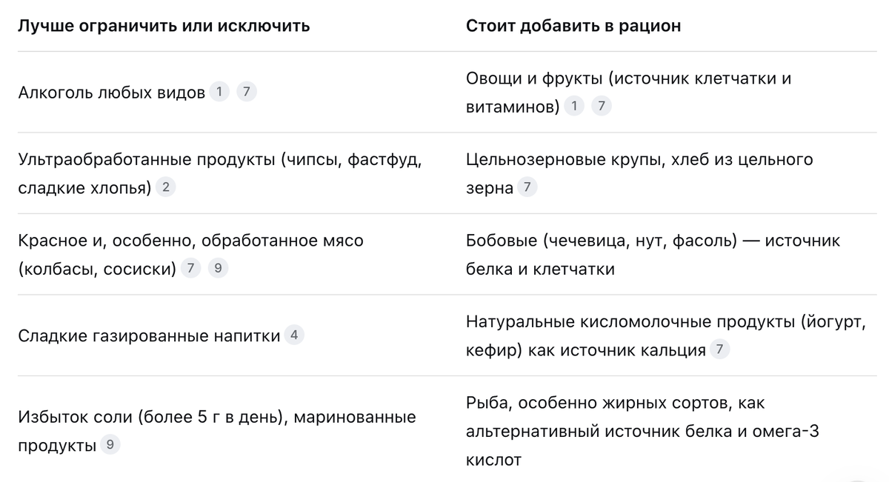This screenshot has height=482, width=889.
Task: Open citation 7 after источник кальция
Action: point(719,349)
